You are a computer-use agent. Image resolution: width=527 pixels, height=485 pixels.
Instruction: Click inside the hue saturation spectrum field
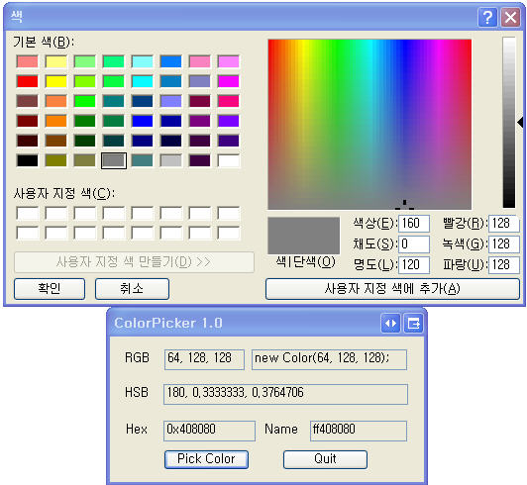click(x=369, y=125)
